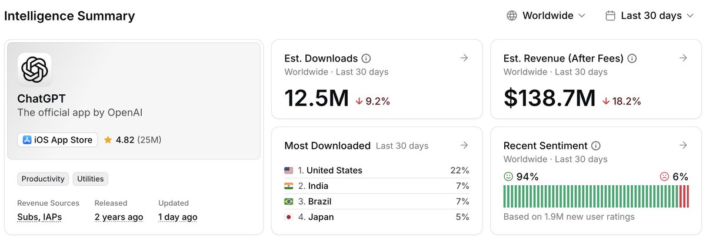Select the '2. India' row text
This screenshot has height=238, width=706.
click(313, 186)
